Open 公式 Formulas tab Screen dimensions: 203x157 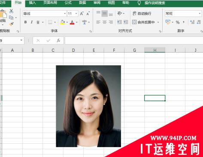(68, 3)
